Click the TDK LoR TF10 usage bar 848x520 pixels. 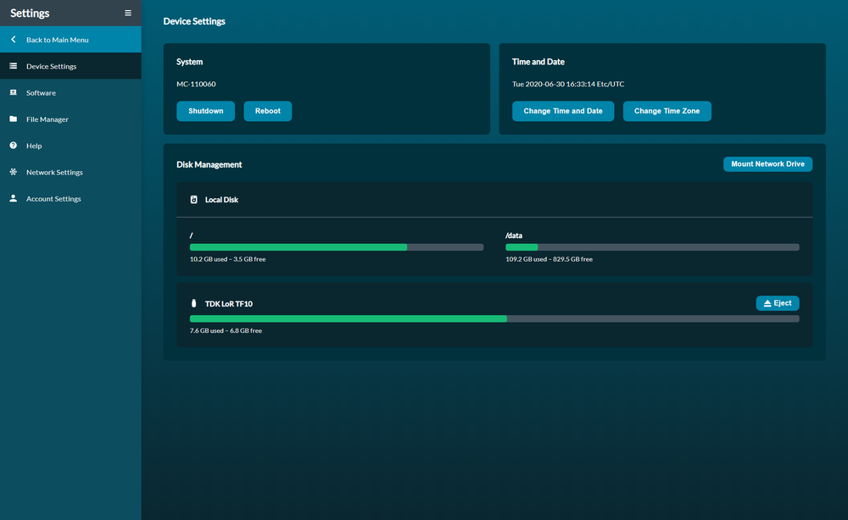[494, 318]
